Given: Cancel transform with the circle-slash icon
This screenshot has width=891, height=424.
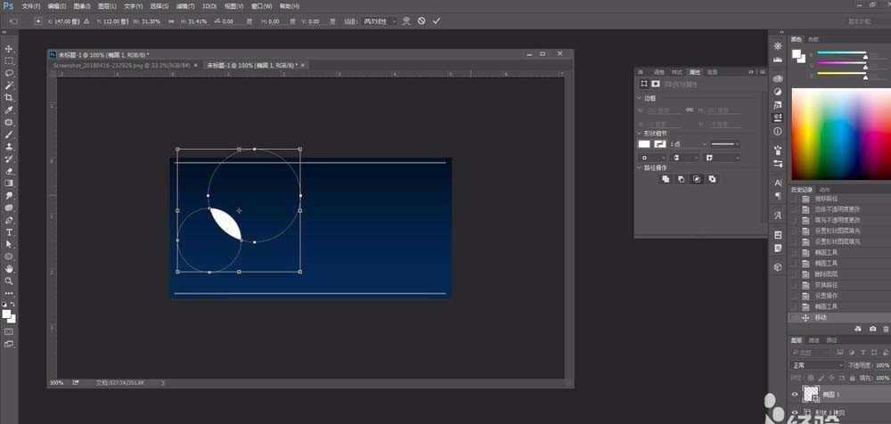Looking at the screenshot, I should coord(421,20).
